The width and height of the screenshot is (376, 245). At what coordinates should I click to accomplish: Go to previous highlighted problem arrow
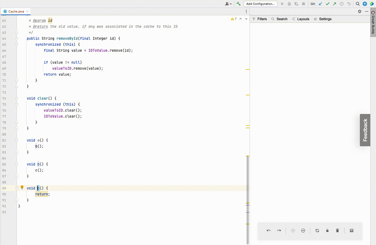241,19
